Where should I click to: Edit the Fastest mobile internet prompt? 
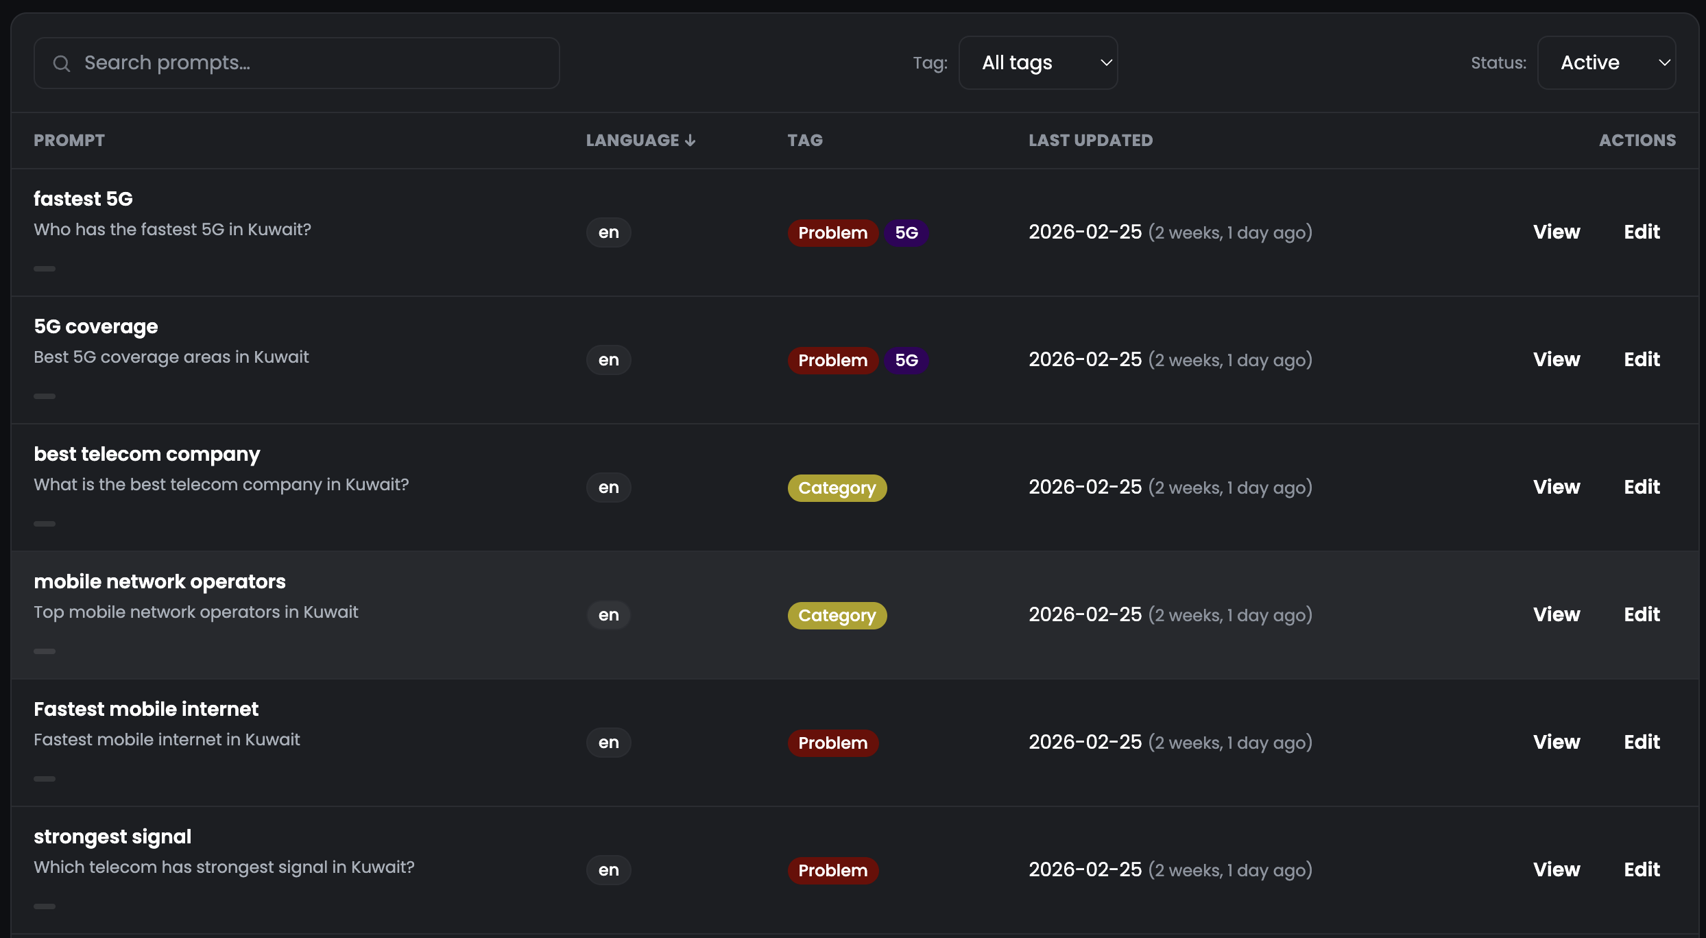[1642, 743]
